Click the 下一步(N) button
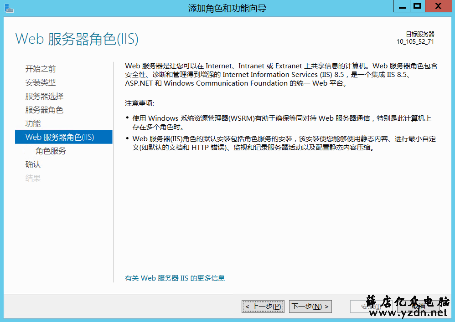The height and width of the screenshot is (322, 455). coord(310,307)
